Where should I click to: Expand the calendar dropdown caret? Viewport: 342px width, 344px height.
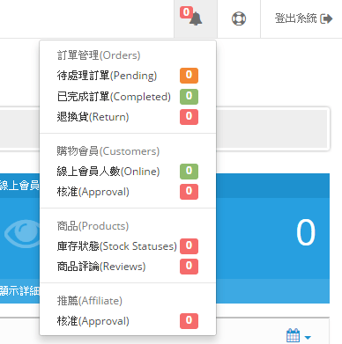tap(308, 338)
